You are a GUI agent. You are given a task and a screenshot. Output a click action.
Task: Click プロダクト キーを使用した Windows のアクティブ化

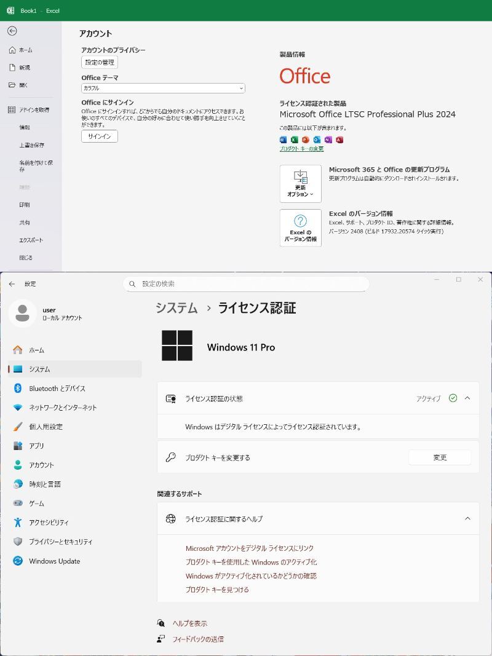pyautogui.click(x=251, y=562)
